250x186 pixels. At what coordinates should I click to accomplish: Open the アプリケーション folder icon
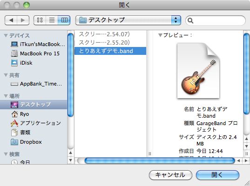14,123
